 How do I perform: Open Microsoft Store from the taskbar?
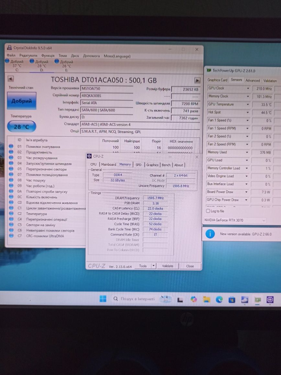(x=232, y=299)
